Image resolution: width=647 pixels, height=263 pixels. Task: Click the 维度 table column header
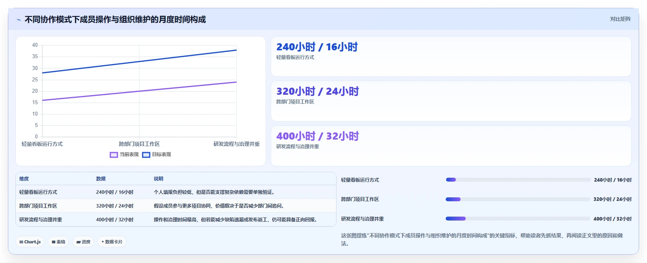click(24, 178)
